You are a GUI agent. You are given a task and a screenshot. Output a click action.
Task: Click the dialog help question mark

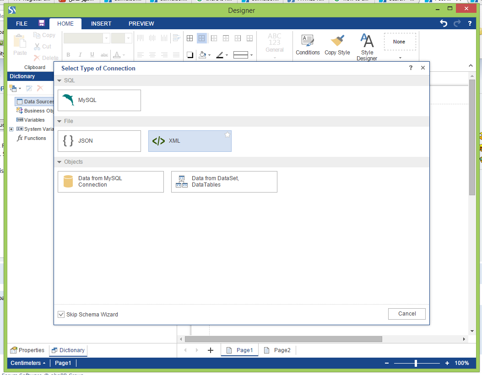tap(411, 68)
